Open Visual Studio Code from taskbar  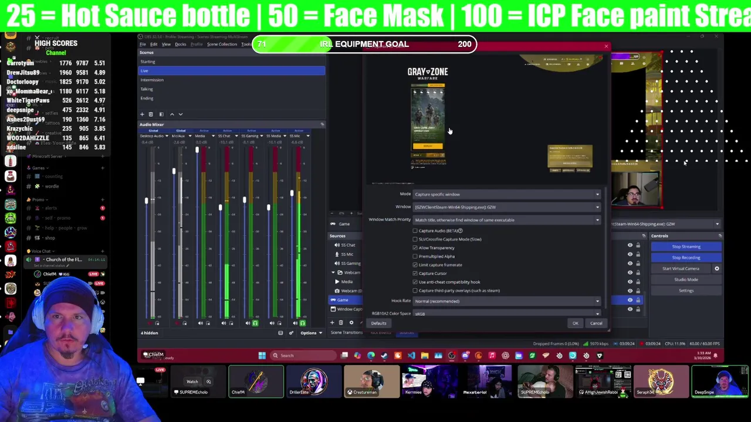point(411,355)
